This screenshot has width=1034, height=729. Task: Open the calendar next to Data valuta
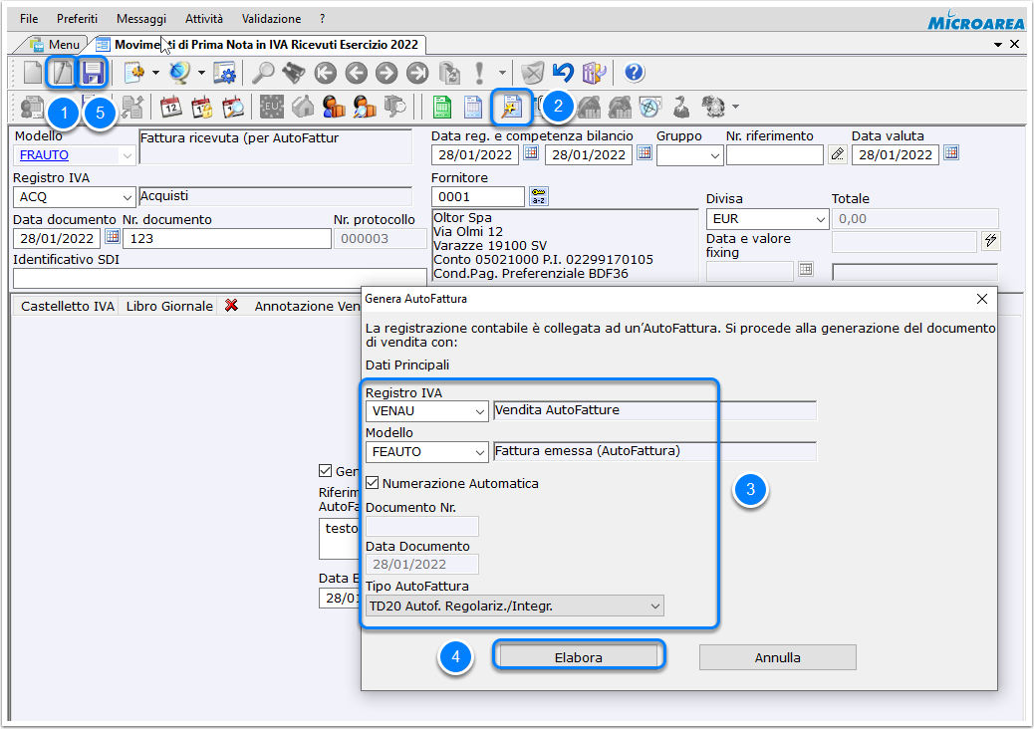(951, 153)
